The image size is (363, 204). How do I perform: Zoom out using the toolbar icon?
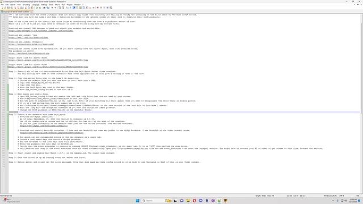(x=56, y=7)
